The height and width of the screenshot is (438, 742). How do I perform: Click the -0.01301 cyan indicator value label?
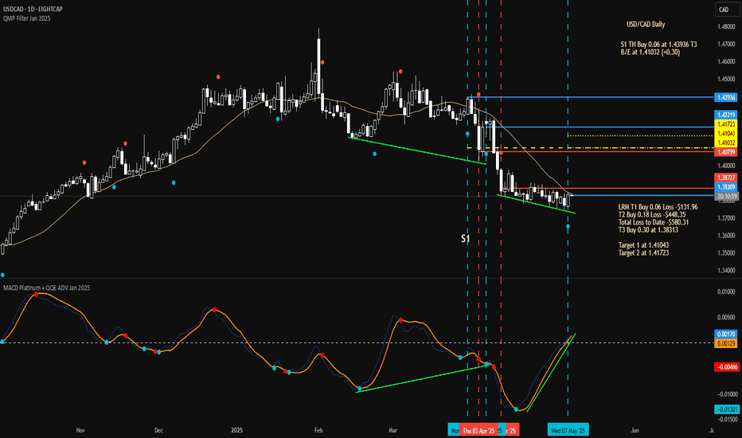(726, 409)
